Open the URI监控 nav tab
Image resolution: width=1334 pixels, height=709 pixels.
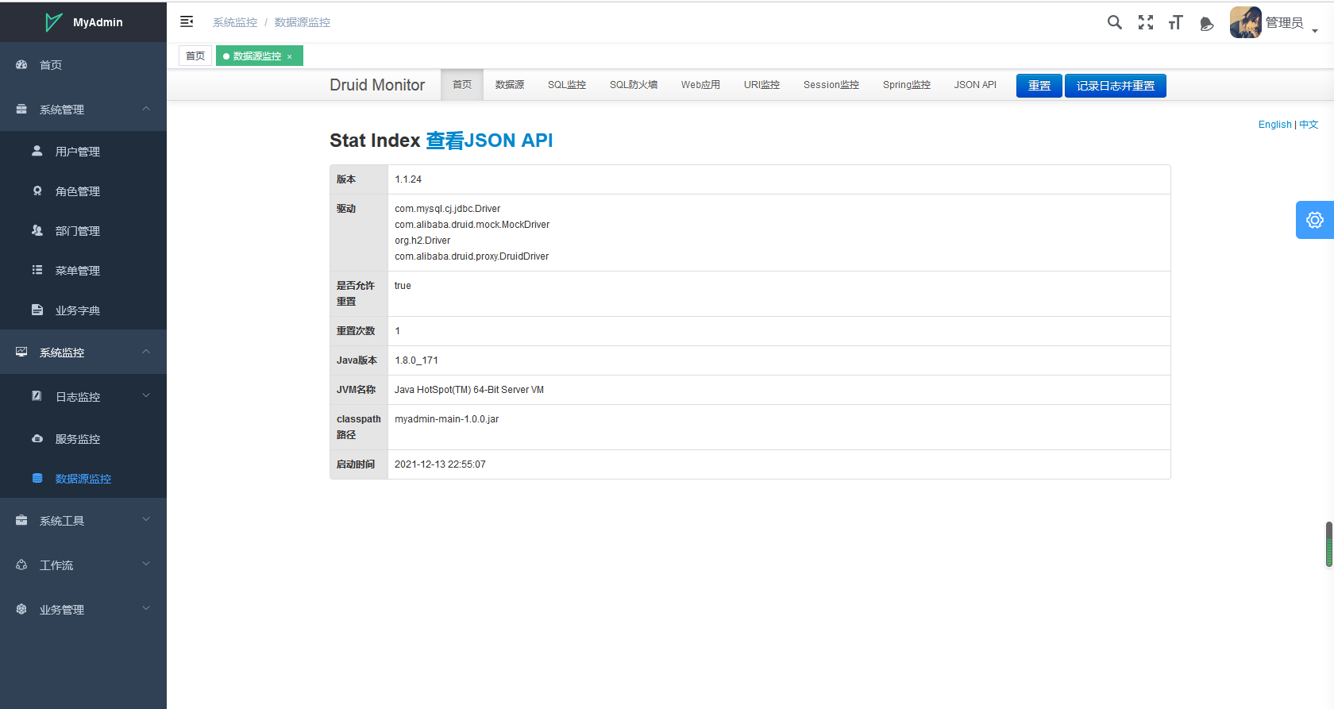(761, 85)
